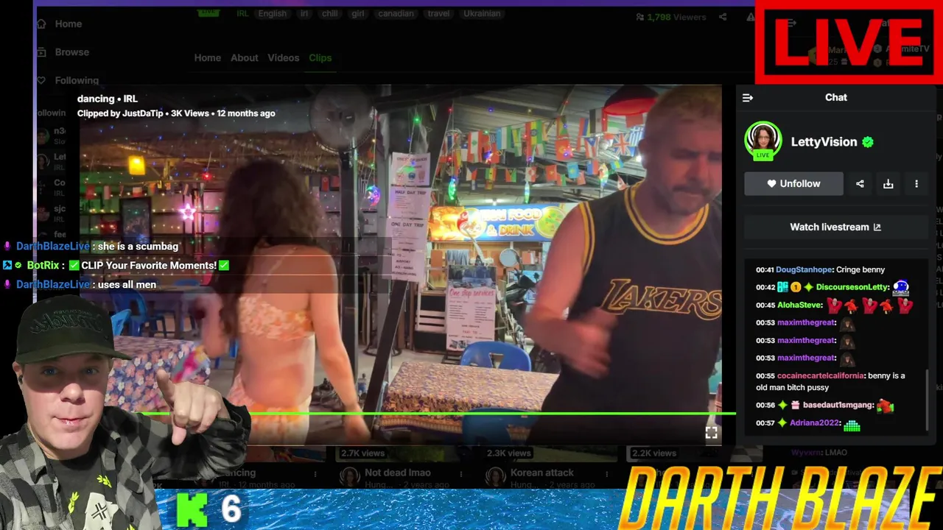Click the Ukrainian tag

(x=482, y=13)
